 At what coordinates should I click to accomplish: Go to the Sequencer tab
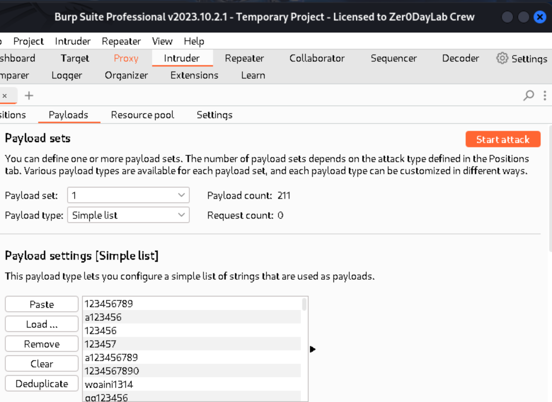coord(394,58)
